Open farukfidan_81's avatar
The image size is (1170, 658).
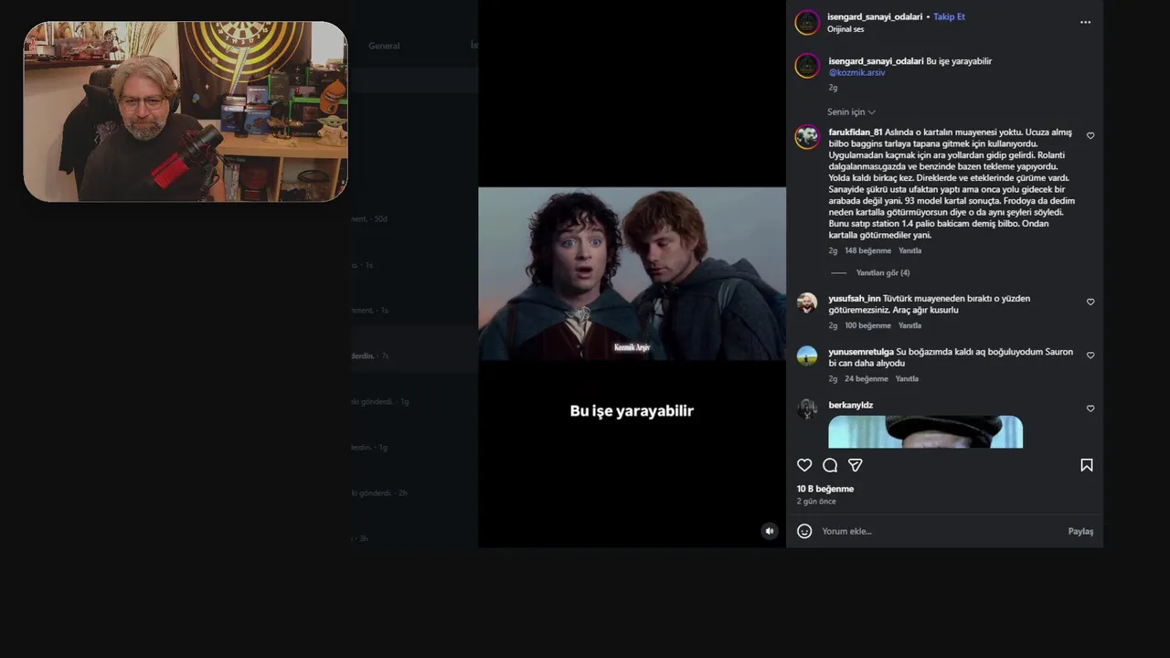click(807, 137)
